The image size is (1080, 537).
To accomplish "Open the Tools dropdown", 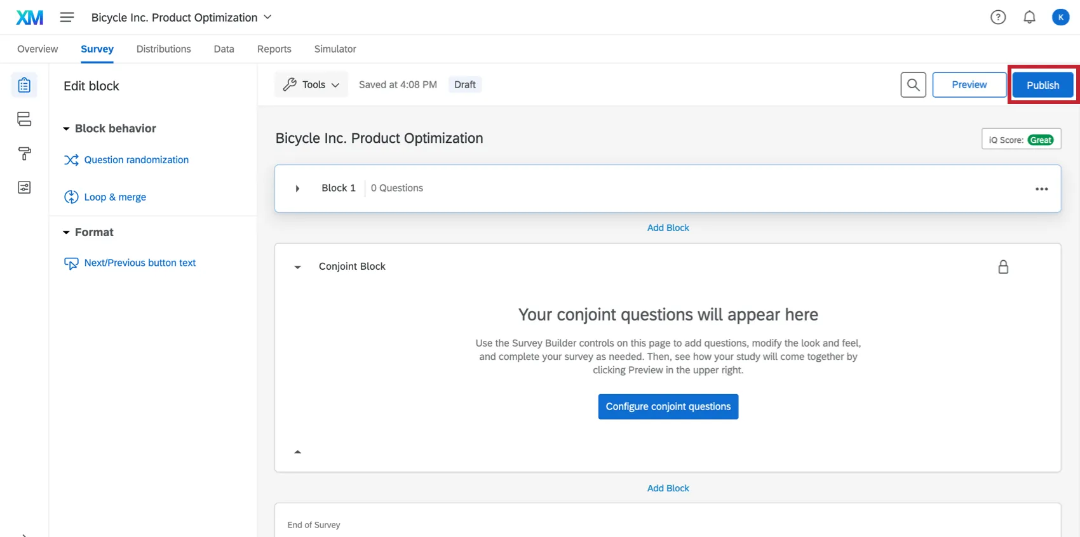I will [x=311, y=84].
